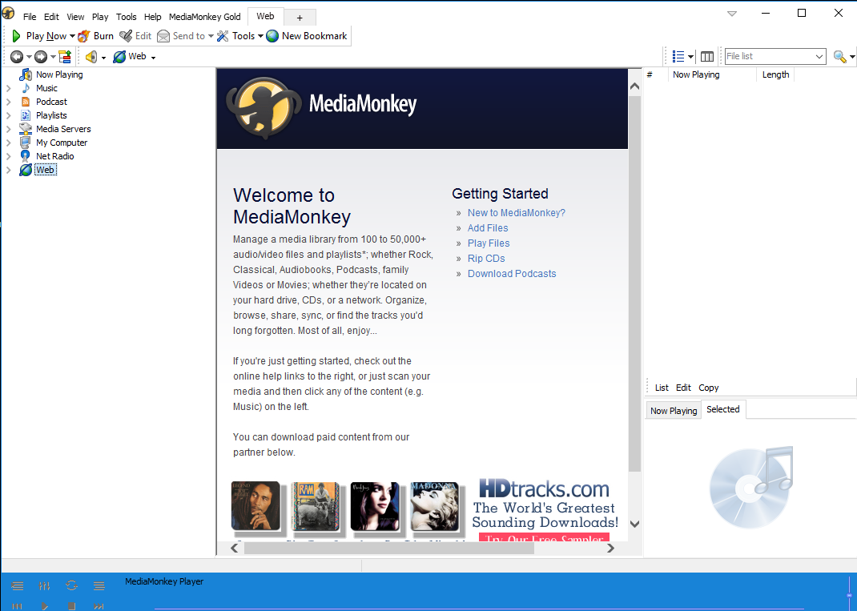Screen dimensions: 857x611
Task: Click the Burn disc icon in toolbar
Action: pos(83,36)
